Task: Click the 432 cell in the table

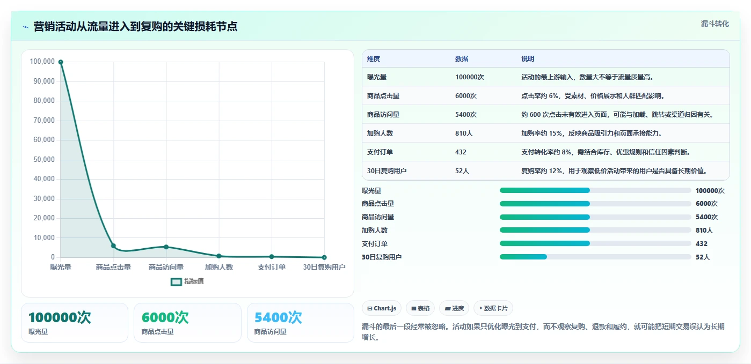Action: point(461,152)
